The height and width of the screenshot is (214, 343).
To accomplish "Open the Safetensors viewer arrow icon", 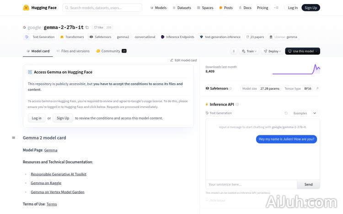I will (317, 88).
